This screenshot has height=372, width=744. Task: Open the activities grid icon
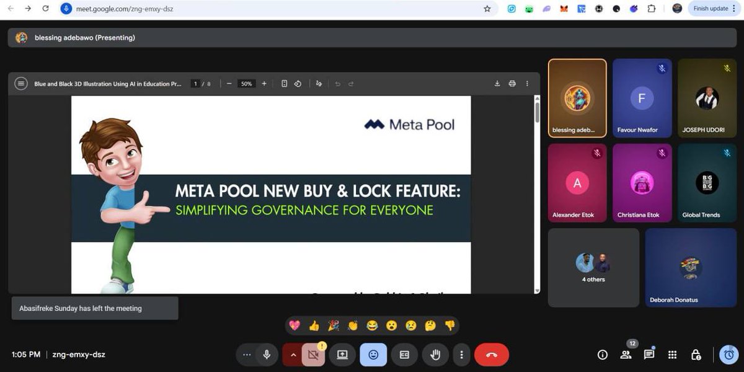pos(672,355)
